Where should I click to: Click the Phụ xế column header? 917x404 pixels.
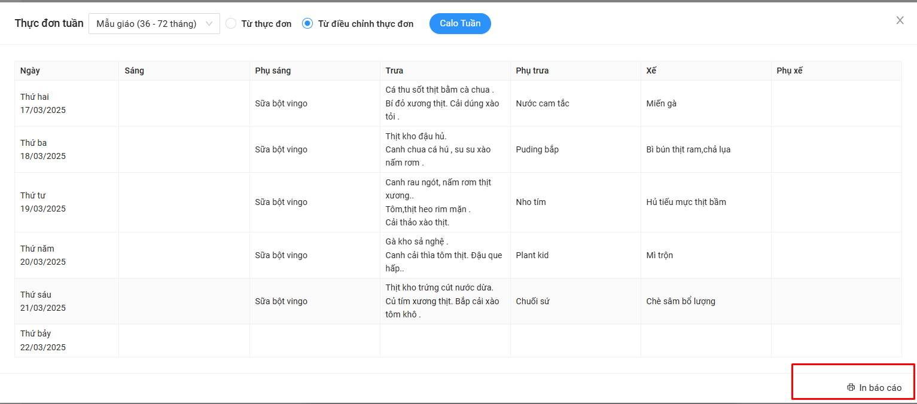coord(790,71)
